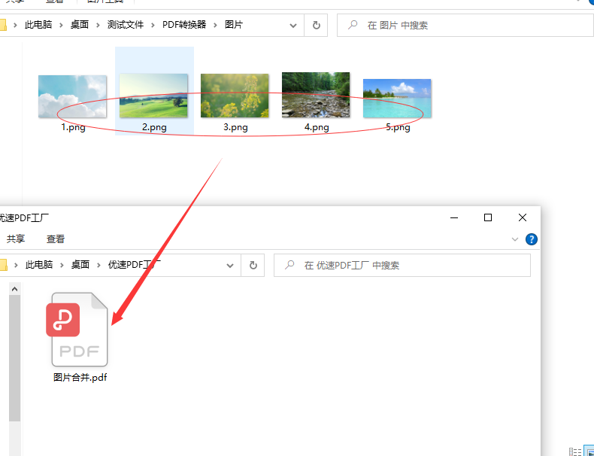Expand chevron after PDF转换器 in breadcrumb

click(x=215, y=26)
